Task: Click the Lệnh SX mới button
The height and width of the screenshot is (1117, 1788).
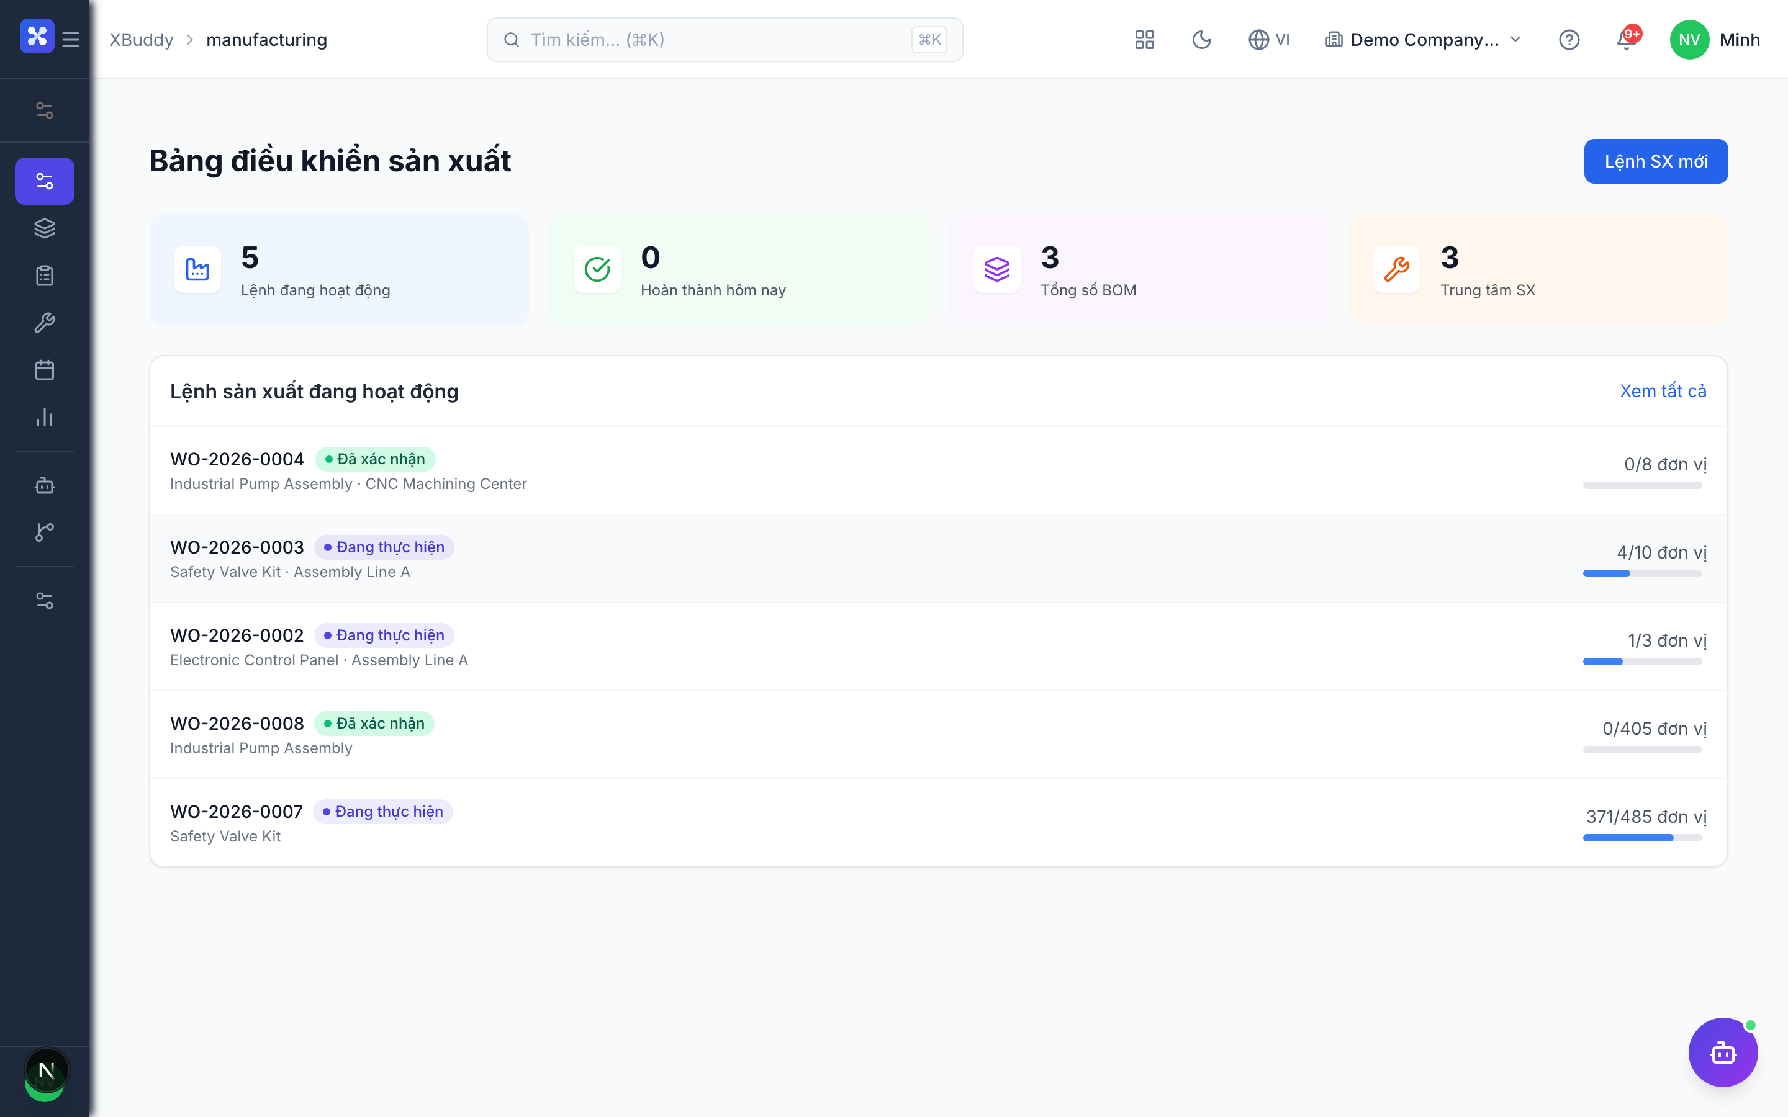Action: point(1655,161)
